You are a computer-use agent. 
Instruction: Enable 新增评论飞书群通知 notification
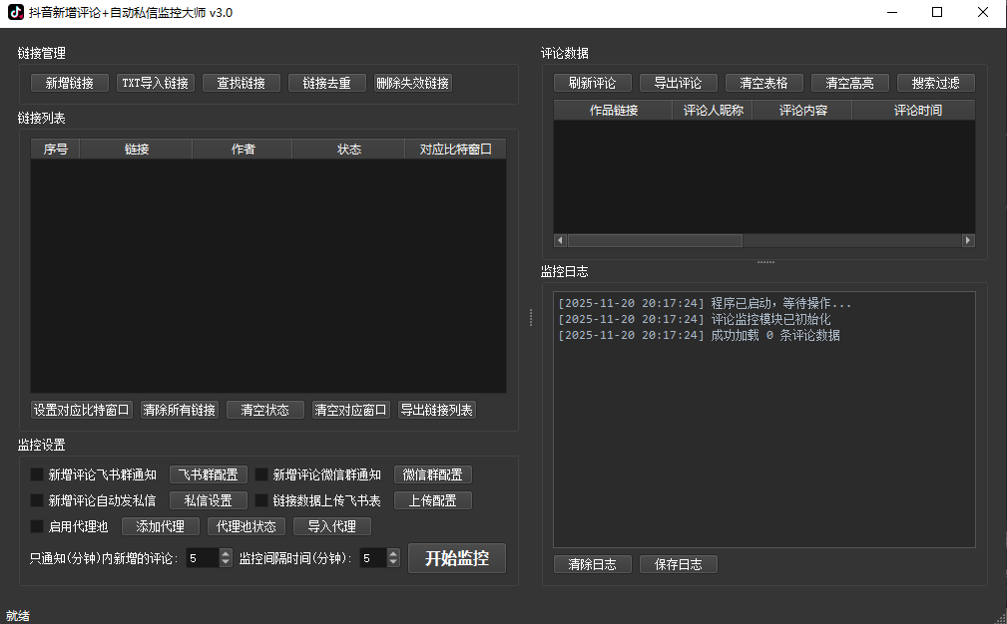38,474
